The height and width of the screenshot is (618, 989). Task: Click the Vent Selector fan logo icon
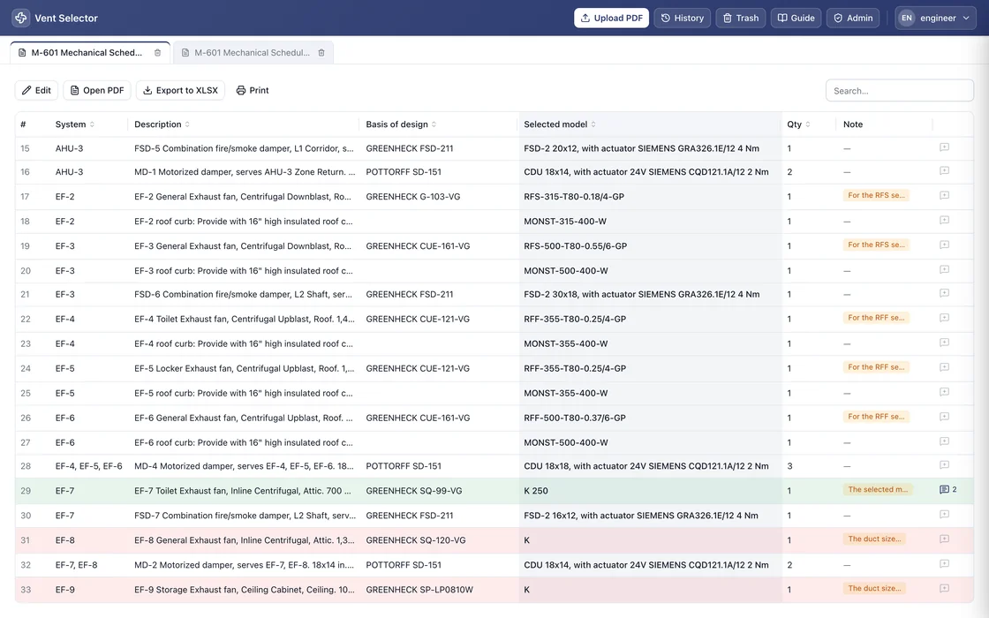pyautogui.click(x=21, y=18)
